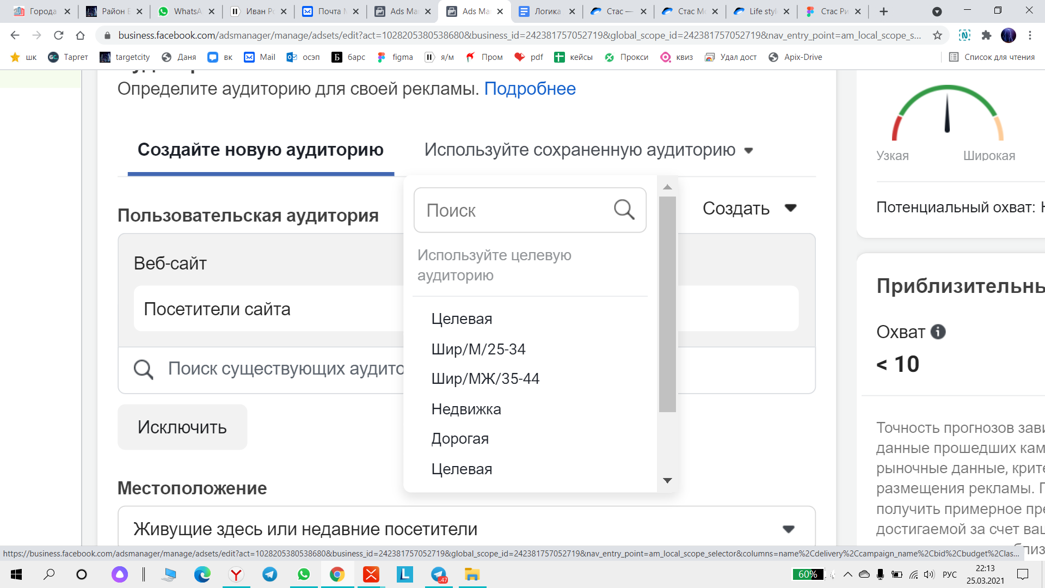Screen dimensions: 1045x588
Task: Select the Недвижка saved audience
Action: tap(466, 409)
